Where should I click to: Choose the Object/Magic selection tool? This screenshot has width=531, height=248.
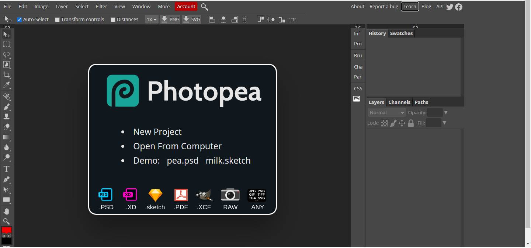pos(7,64)
